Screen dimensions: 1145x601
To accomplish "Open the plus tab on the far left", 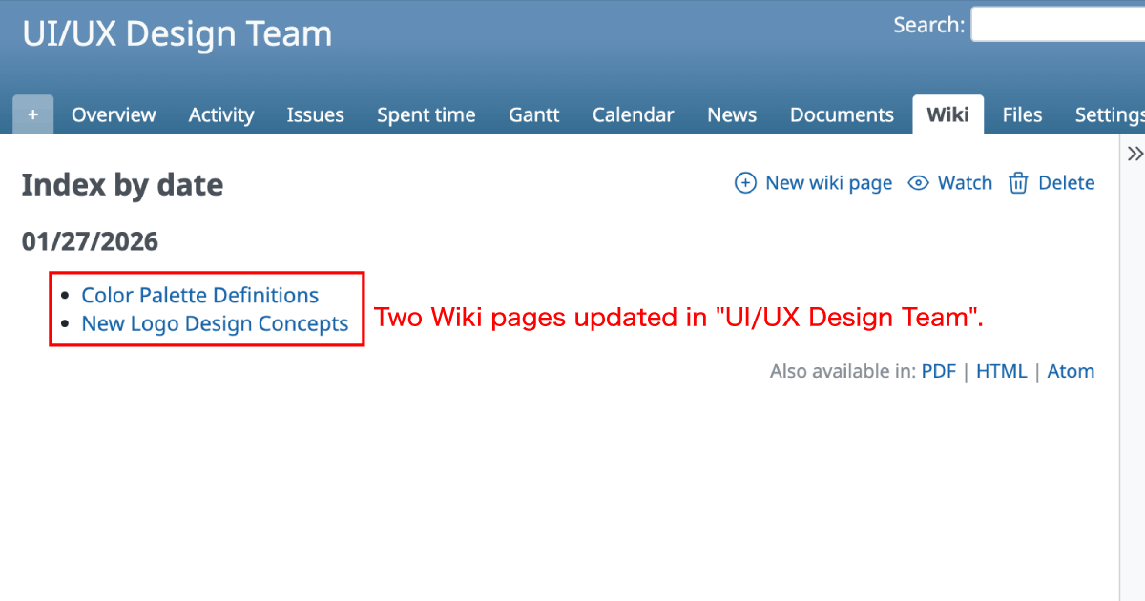I will coord(32,114).
